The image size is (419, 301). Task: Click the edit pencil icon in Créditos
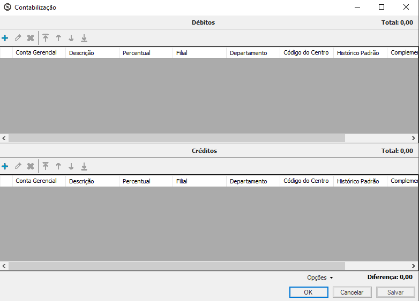click(18, 166)
